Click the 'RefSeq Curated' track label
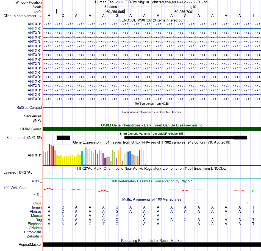The height and width of the screenshot is (251, 261). coord(29,108)
